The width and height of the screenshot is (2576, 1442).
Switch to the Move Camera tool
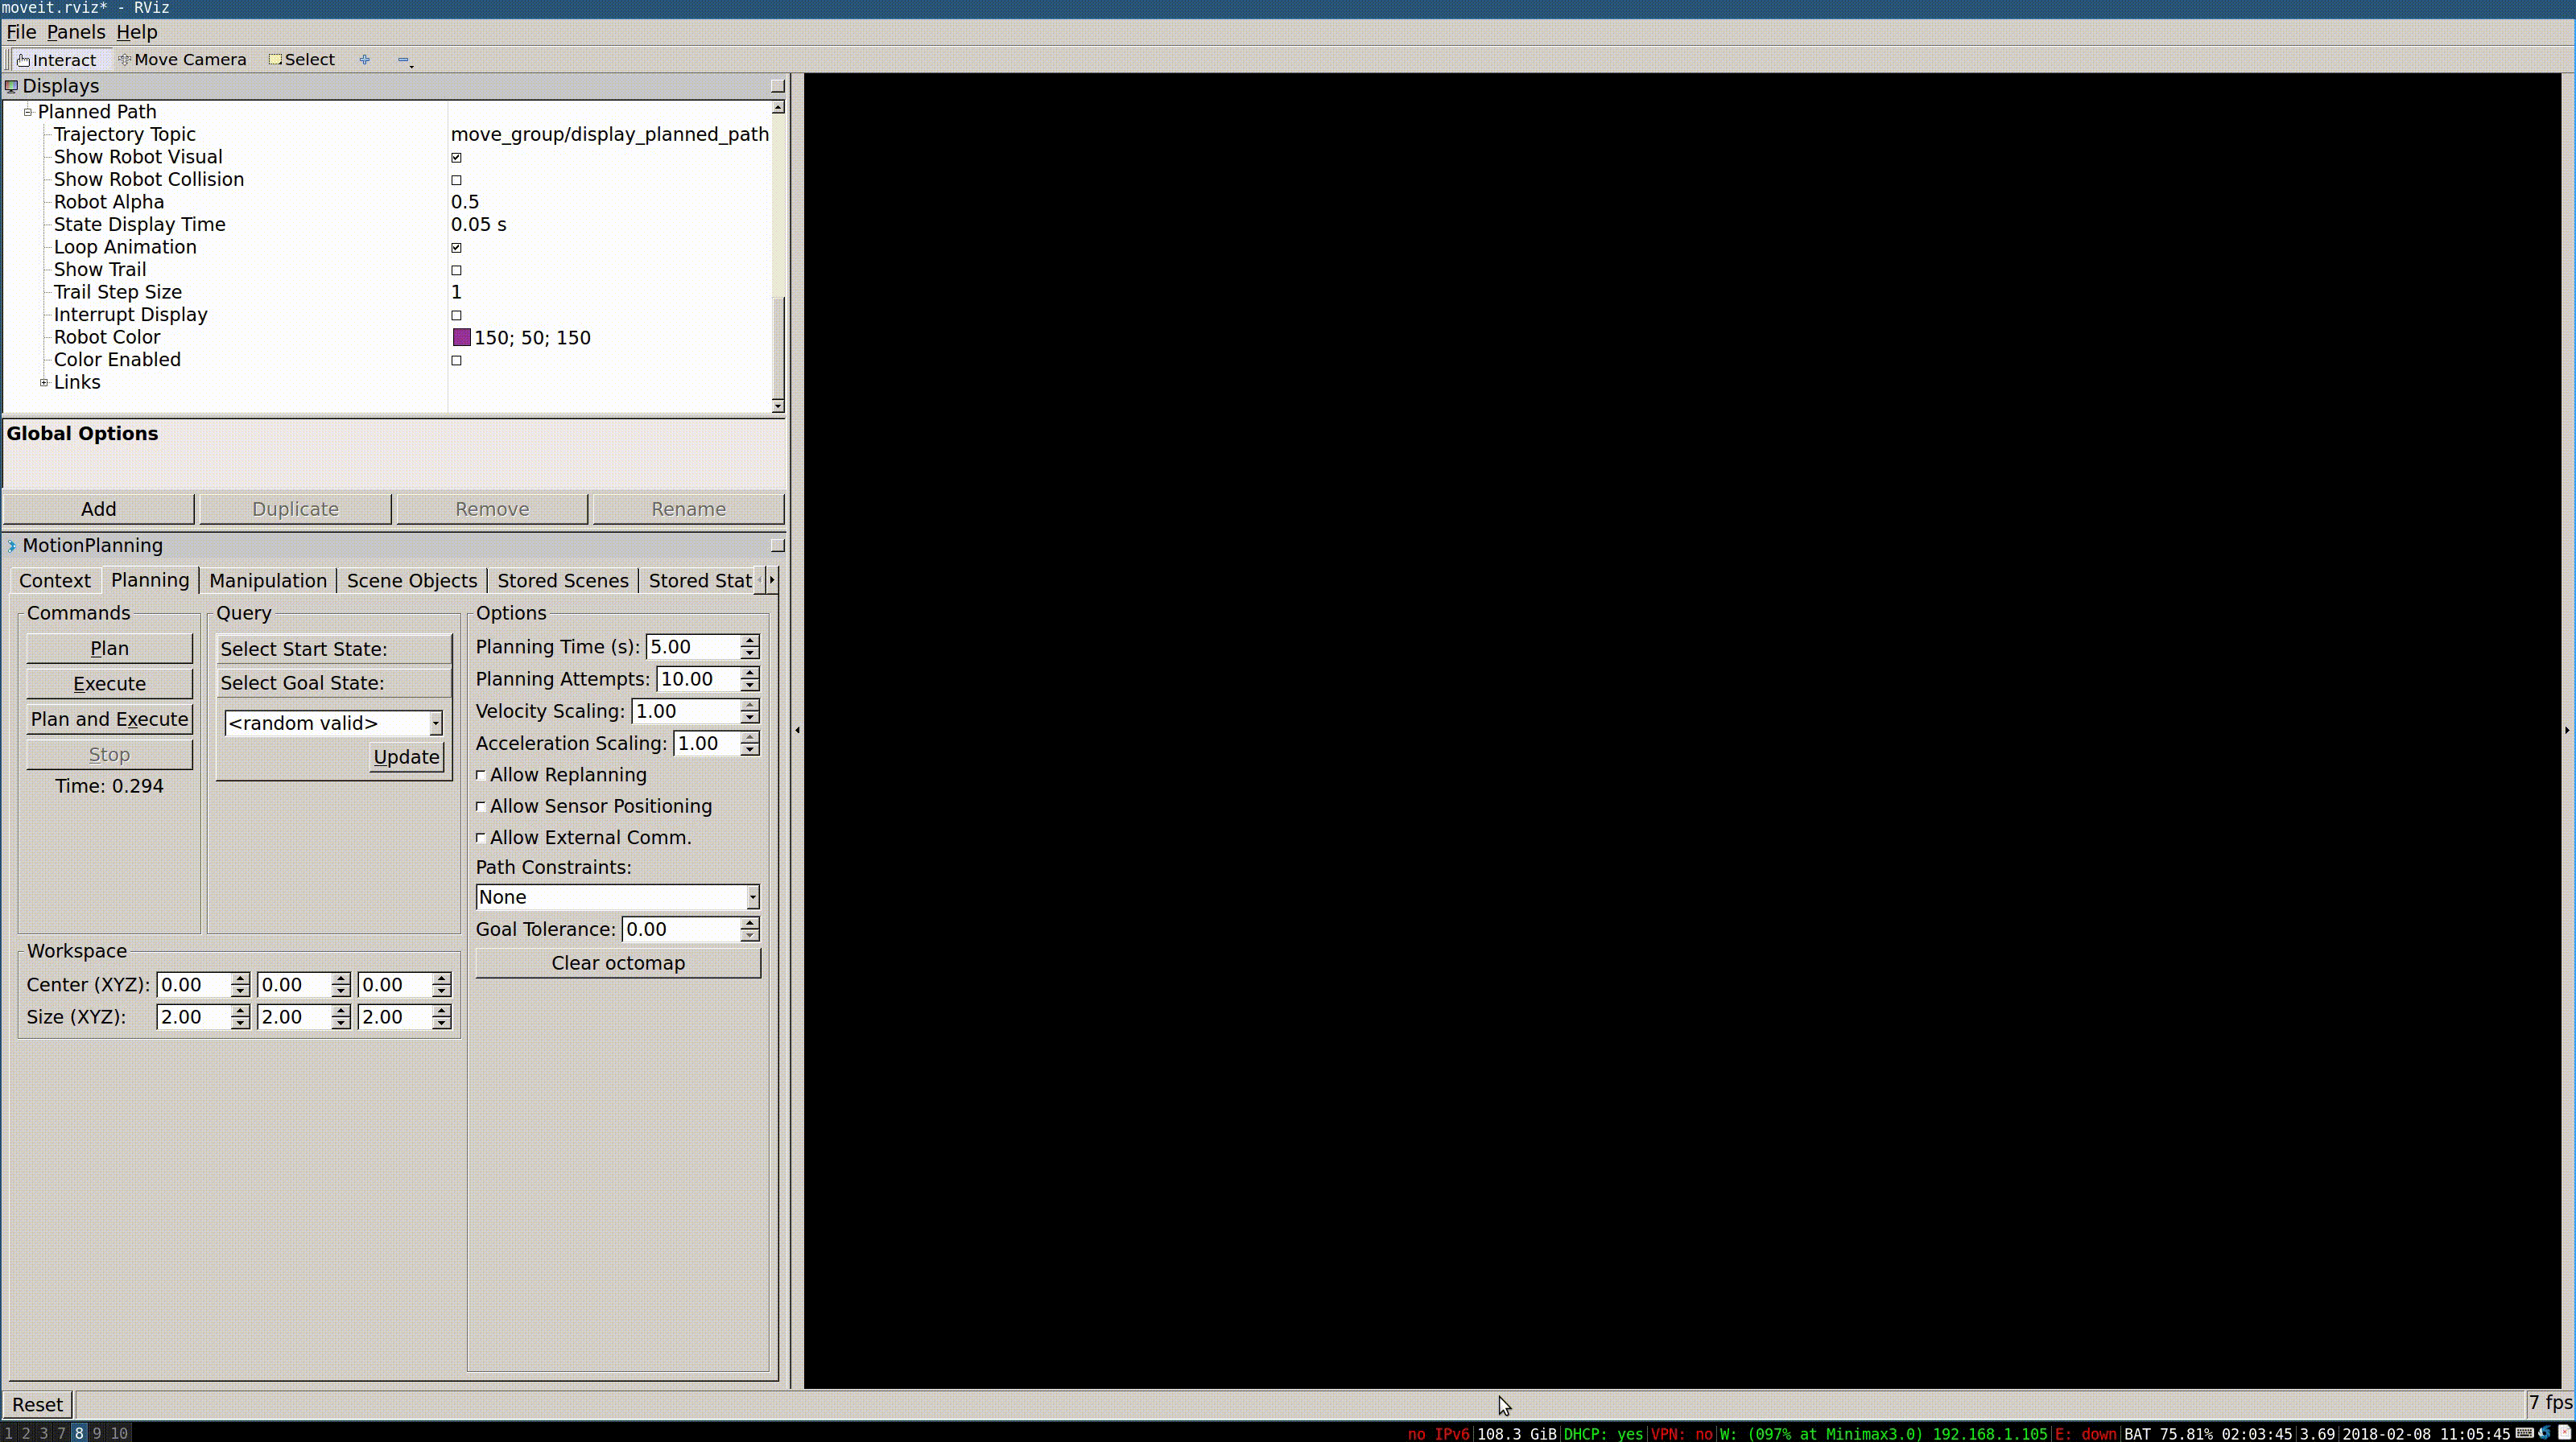(x=182, y=60)
